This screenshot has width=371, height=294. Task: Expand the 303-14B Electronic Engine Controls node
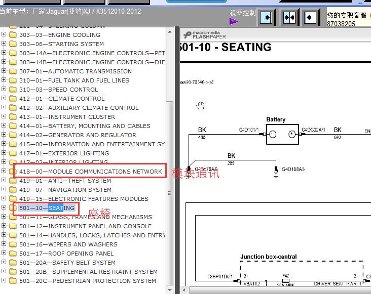4,62
